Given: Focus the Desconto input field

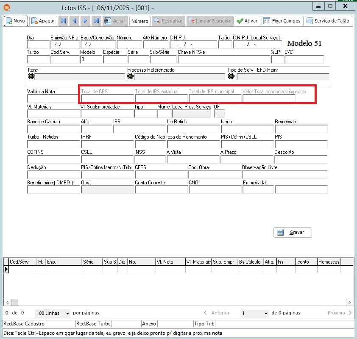Looking at the screenshot, I should click(301, 159).
